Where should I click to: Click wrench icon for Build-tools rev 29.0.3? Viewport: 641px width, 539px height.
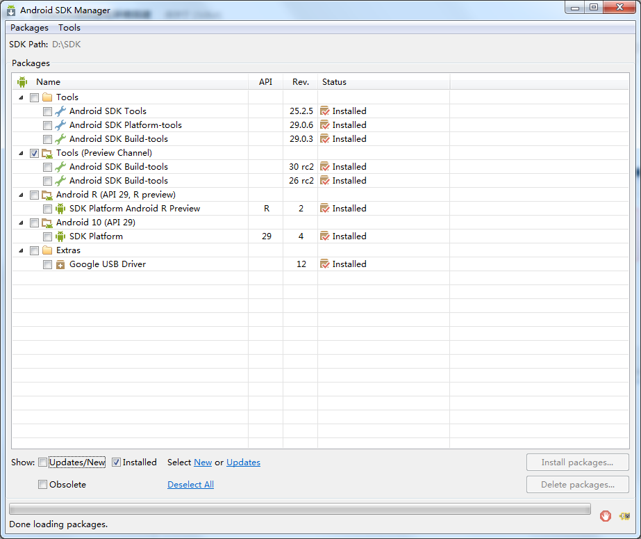tap(60, 139)
